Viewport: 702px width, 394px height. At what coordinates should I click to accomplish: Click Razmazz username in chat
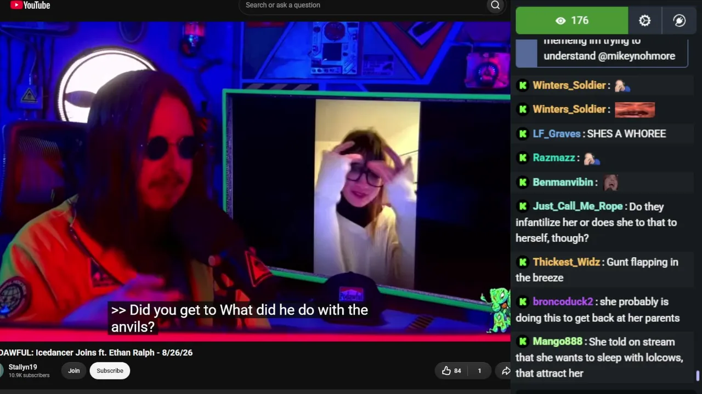click(x=554, y=158)
